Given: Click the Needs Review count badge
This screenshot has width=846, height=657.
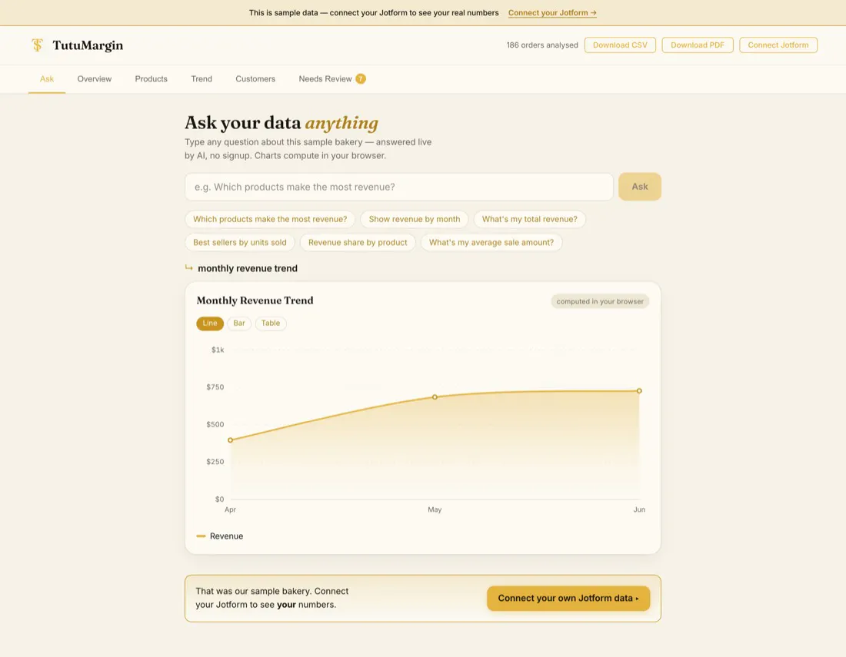Looking at the screenshot, I should pos(361,78).
